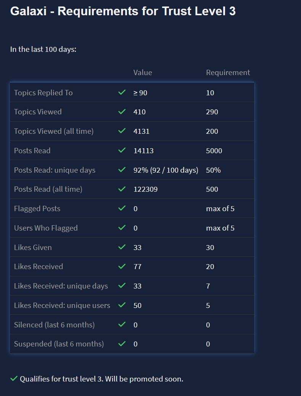Click the checkmark next to Flagged Posts
Screen dimensions: 301x396
[x=122, y=208]
